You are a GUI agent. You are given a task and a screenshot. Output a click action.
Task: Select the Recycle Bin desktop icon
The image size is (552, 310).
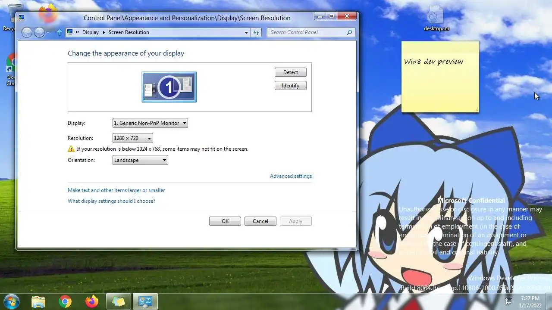[x=11, y=17]
